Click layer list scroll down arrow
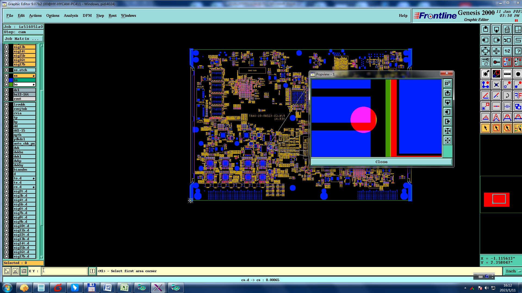 (x=42, y=257)
